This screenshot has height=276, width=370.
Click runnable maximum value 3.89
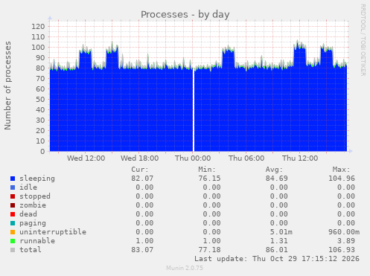click(x=346, y=241)
